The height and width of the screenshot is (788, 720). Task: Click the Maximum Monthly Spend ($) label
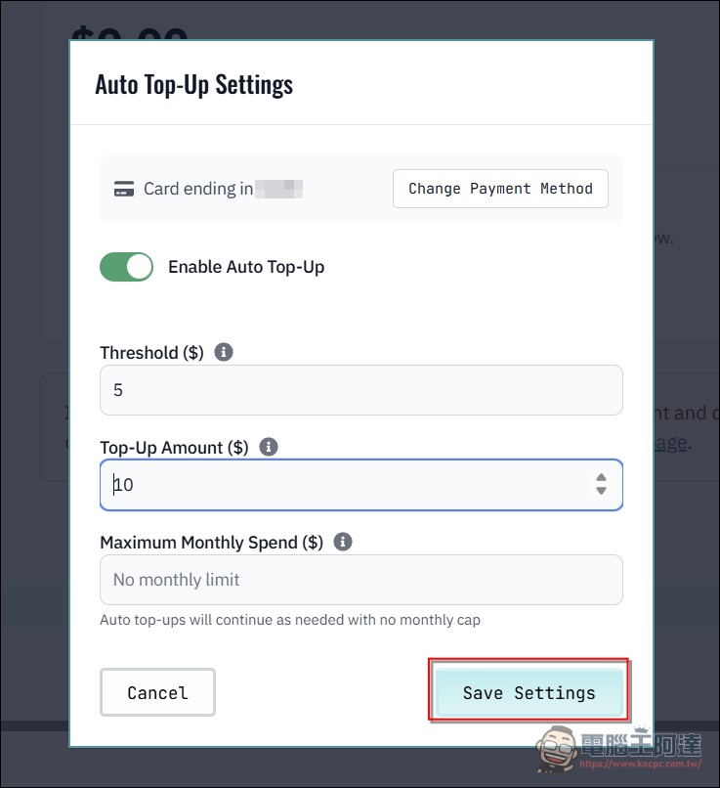coord(211,542)
